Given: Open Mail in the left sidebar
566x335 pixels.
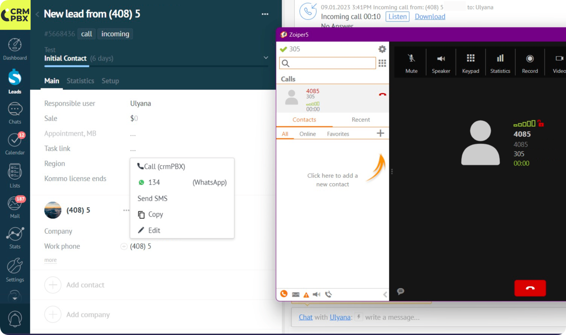Looking at the screenshot, I should [x=15, y=207].
